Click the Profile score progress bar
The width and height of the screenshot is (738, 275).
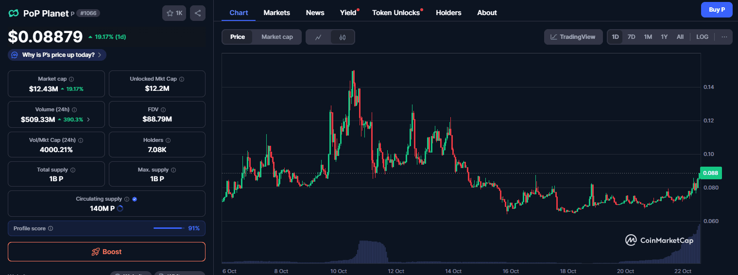point(168,228)
